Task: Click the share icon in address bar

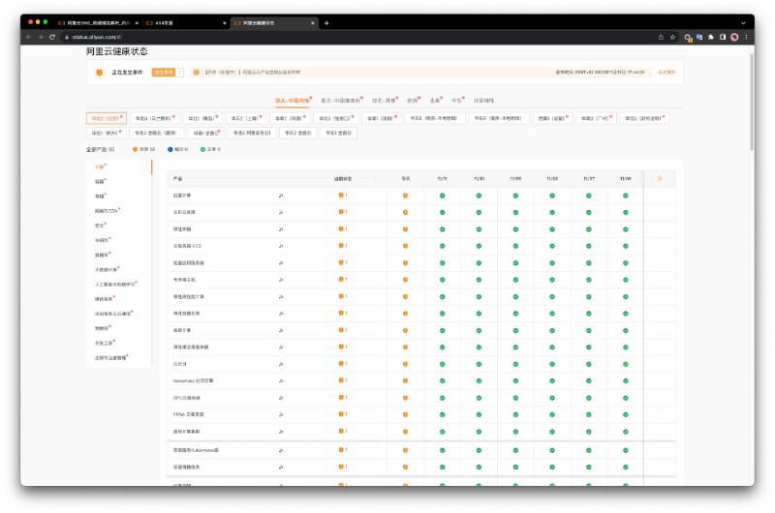Action: [661, 37]
